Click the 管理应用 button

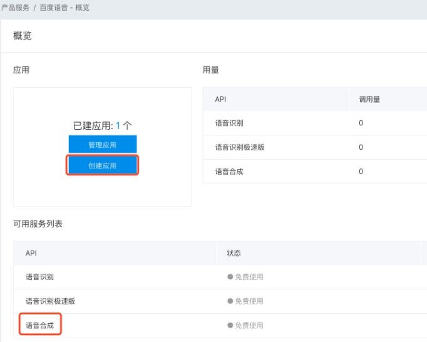click(x=103, y=144)
